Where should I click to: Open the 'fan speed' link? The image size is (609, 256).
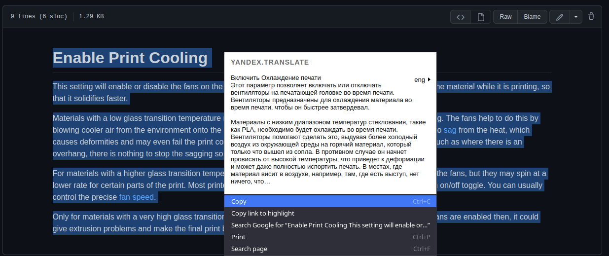(x=137, y=197)
